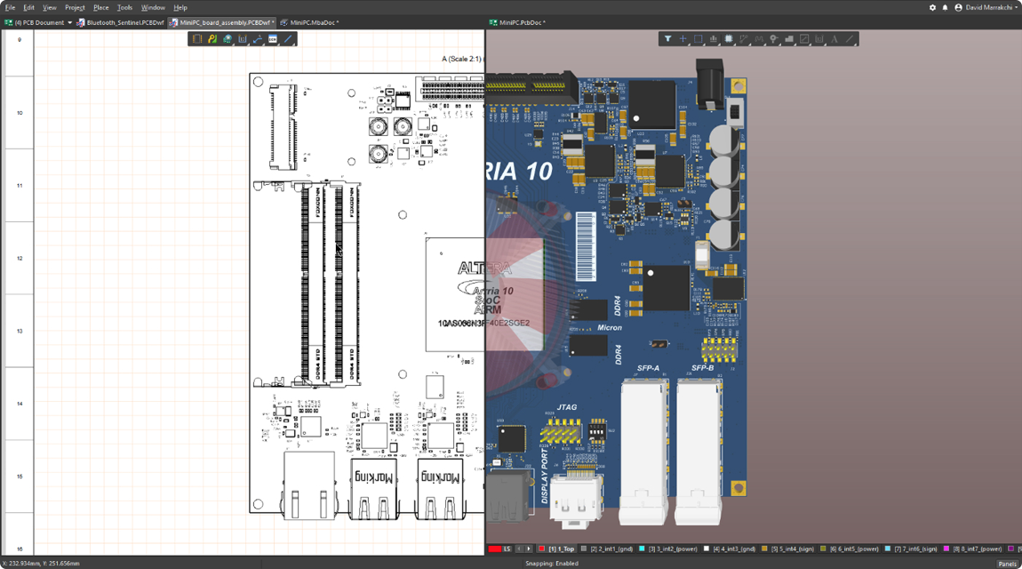Click the right layer-tabs arrow

point(529,549)
